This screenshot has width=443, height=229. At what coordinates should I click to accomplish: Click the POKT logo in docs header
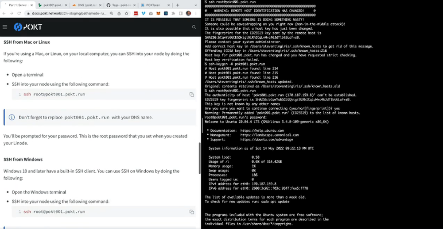coord(28,27)
